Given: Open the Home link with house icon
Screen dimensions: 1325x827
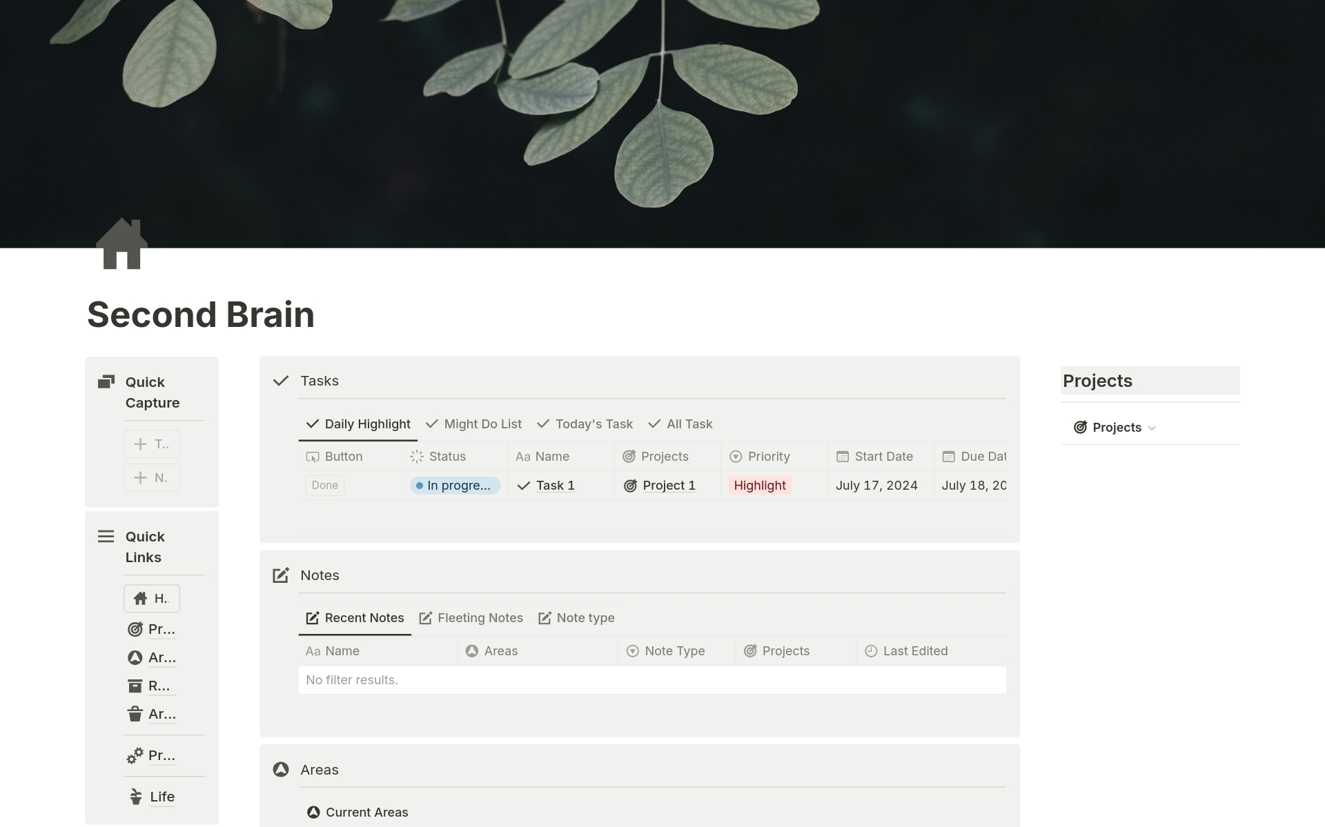Looking at the screenshot, I should (152, 599).
